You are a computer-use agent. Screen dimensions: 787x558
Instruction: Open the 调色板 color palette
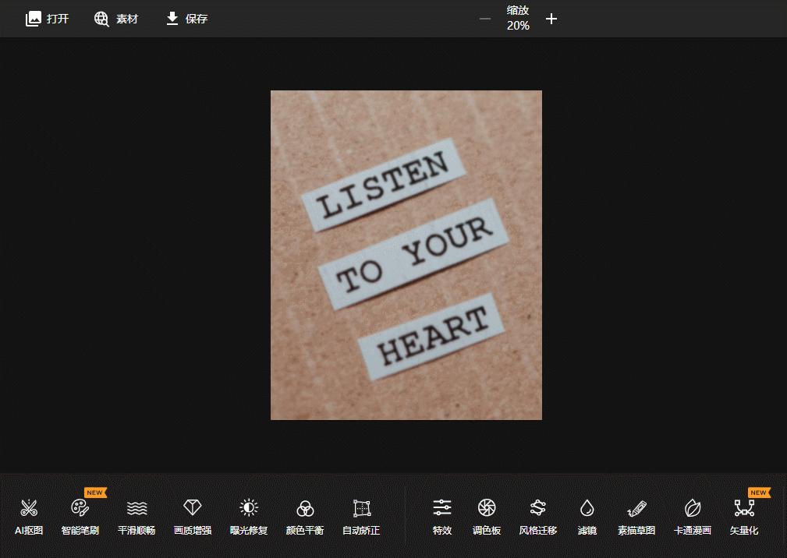tap(487, 515)
